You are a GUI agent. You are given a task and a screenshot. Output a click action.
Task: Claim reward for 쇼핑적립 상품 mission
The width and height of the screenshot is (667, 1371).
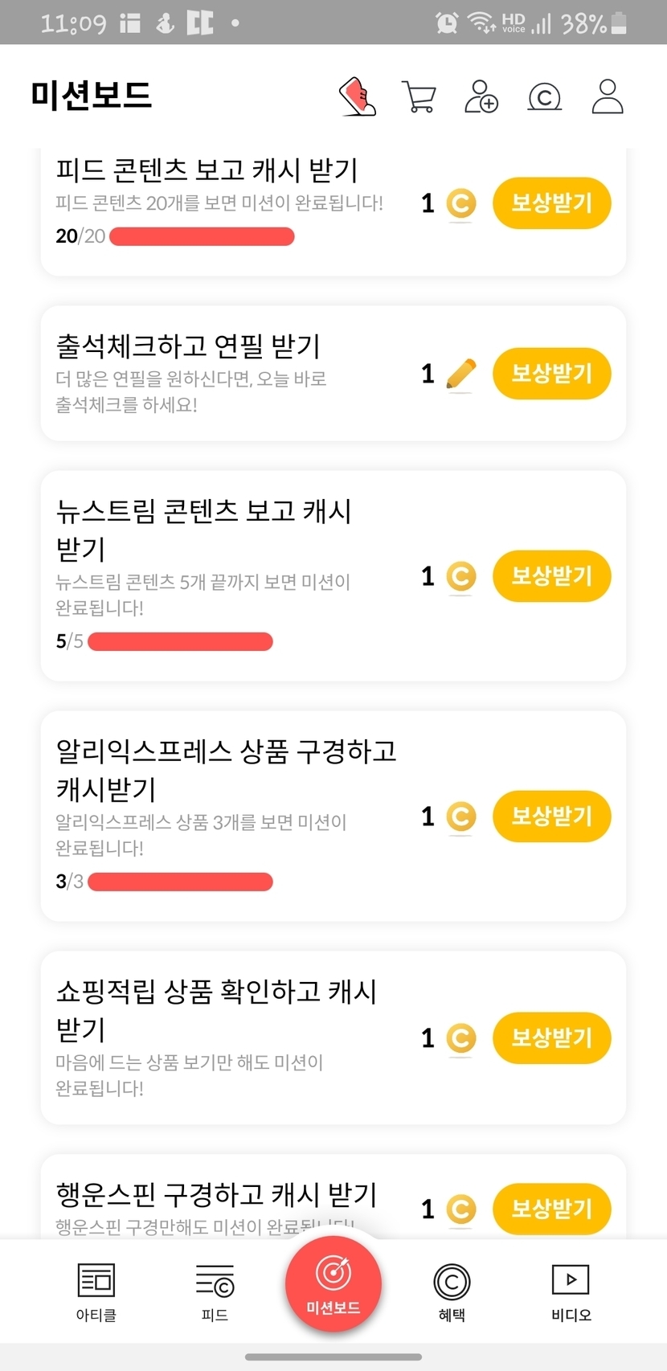click(551, 1038)
